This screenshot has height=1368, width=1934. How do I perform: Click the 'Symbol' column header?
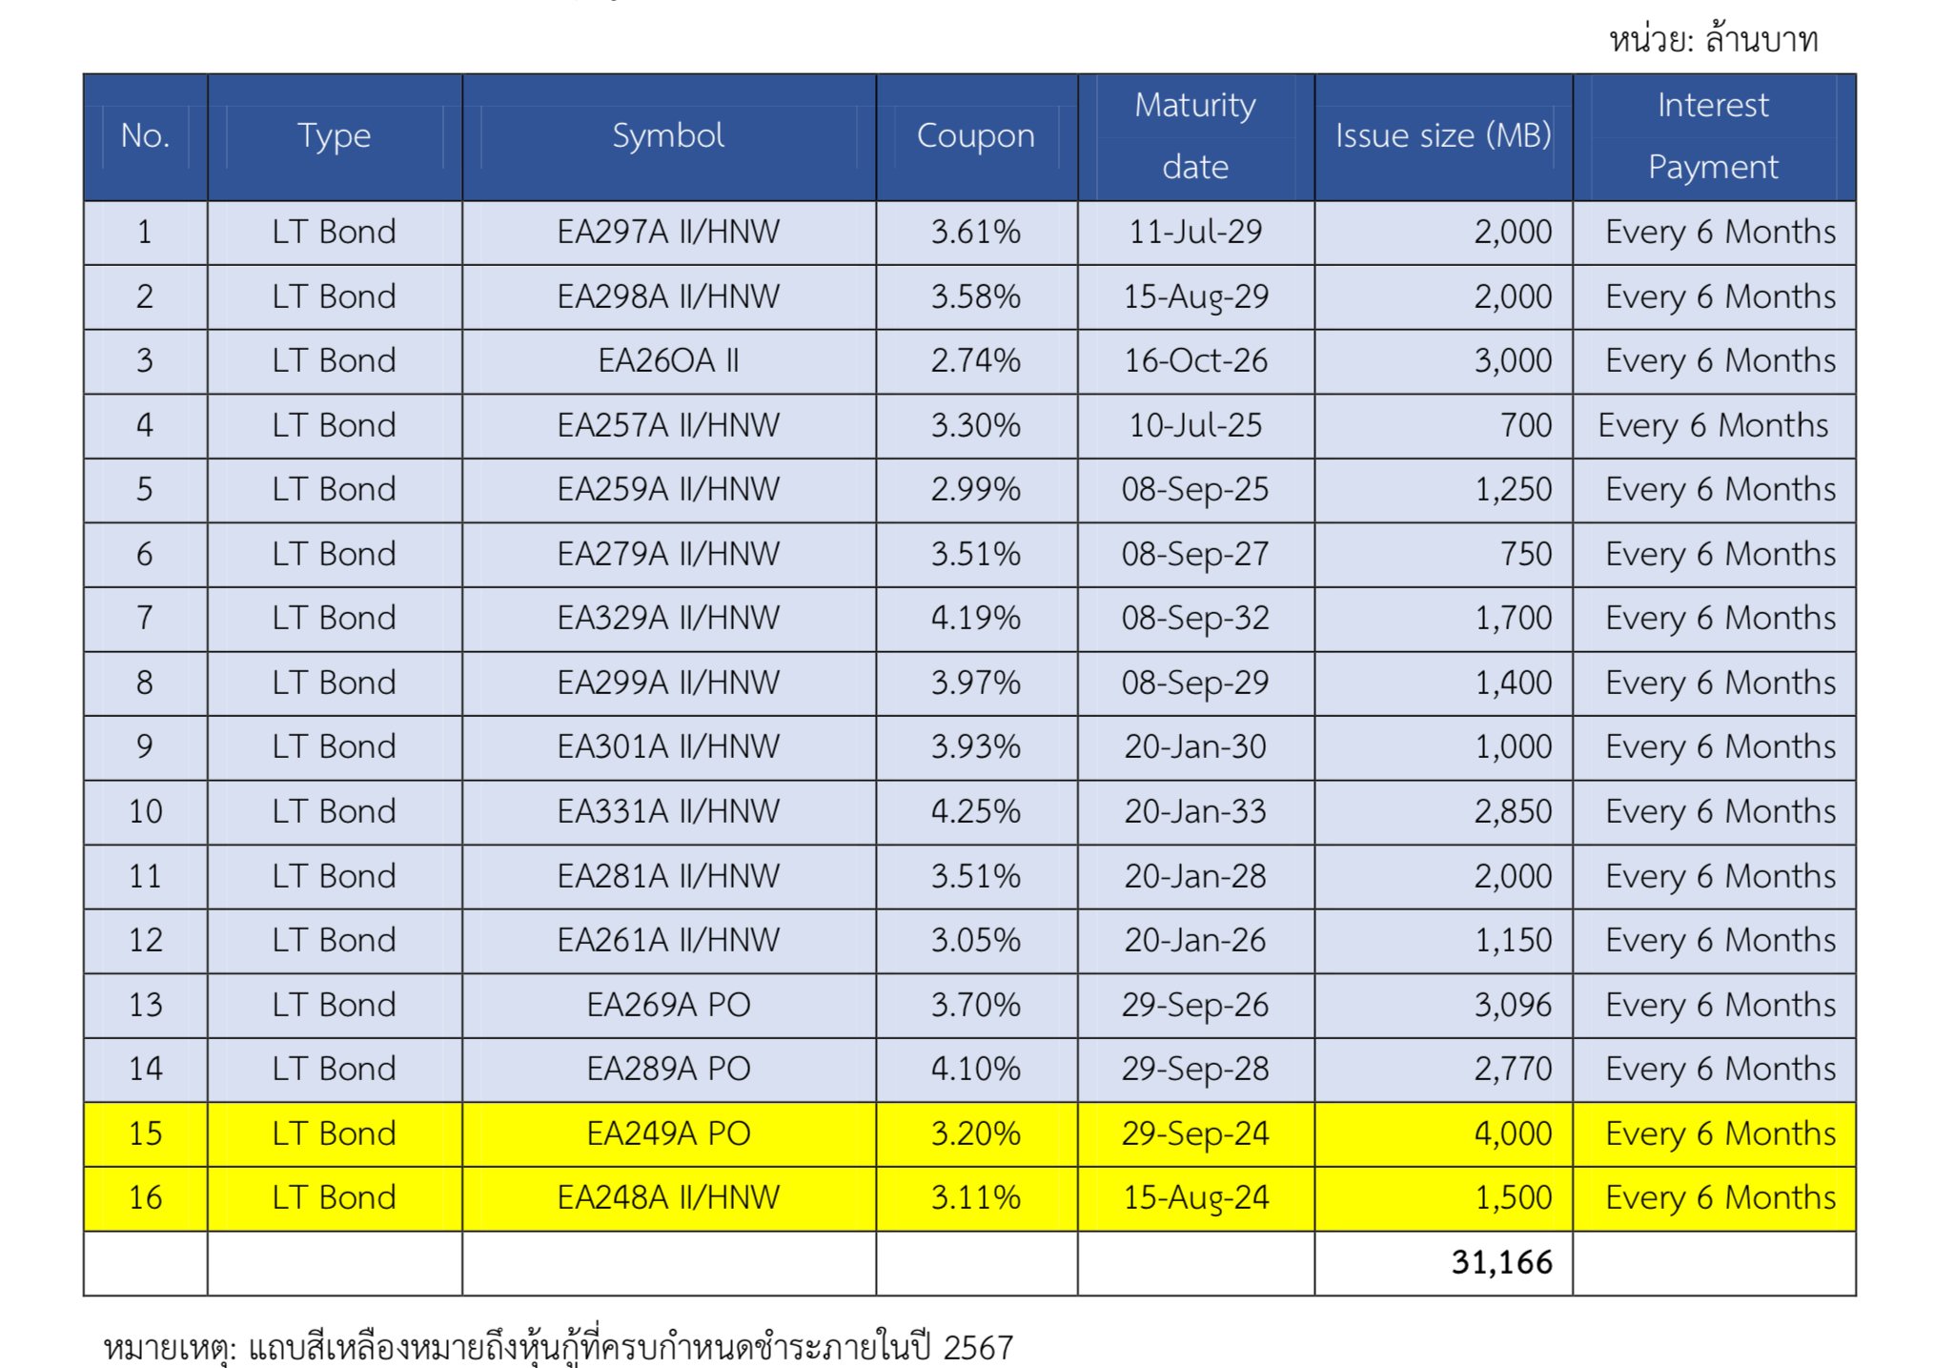coord(668,136)
